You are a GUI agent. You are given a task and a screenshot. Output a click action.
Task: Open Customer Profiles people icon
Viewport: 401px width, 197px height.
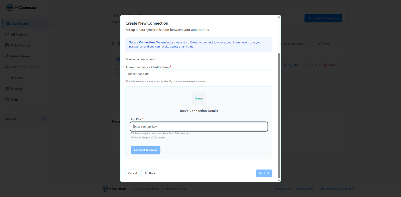[7, 67]
